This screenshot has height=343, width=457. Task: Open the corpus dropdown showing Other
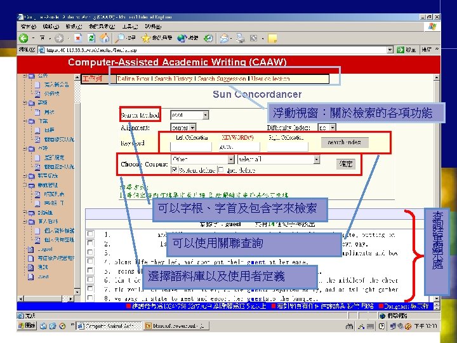point(231,159)
